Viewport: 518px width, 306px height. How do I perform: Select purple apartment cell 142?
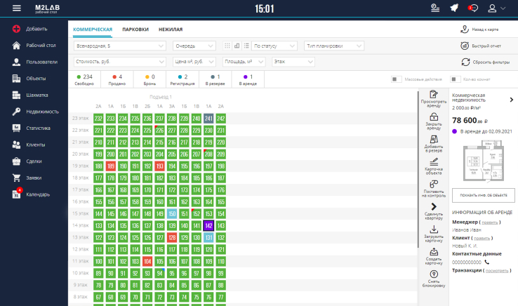coord(208,225)
